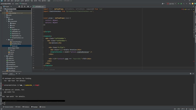This screenshot has width=196, height=110.
Task: Start debugging with the green bug icon
Action: pyautogui.click(x=181, y=4)
